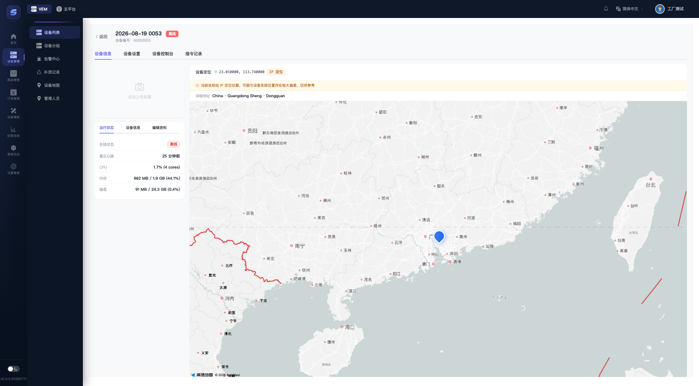
Task: Open the 订单管理 sidebar icon
Action: click(14, 94)
